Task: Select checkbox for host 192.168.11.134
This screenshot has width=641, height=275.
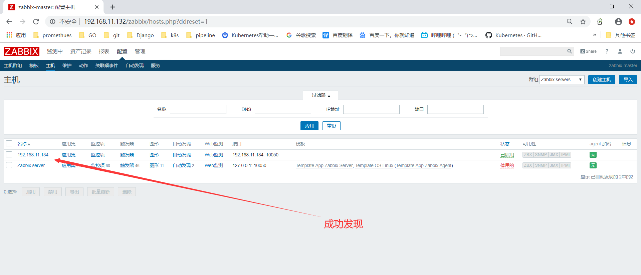Action: pyautogui.click(x=9, y=154)
